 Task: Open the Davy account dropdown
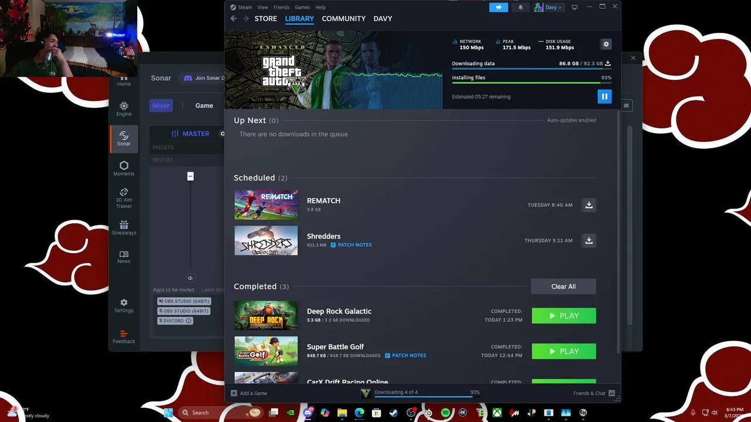(548, 7)
